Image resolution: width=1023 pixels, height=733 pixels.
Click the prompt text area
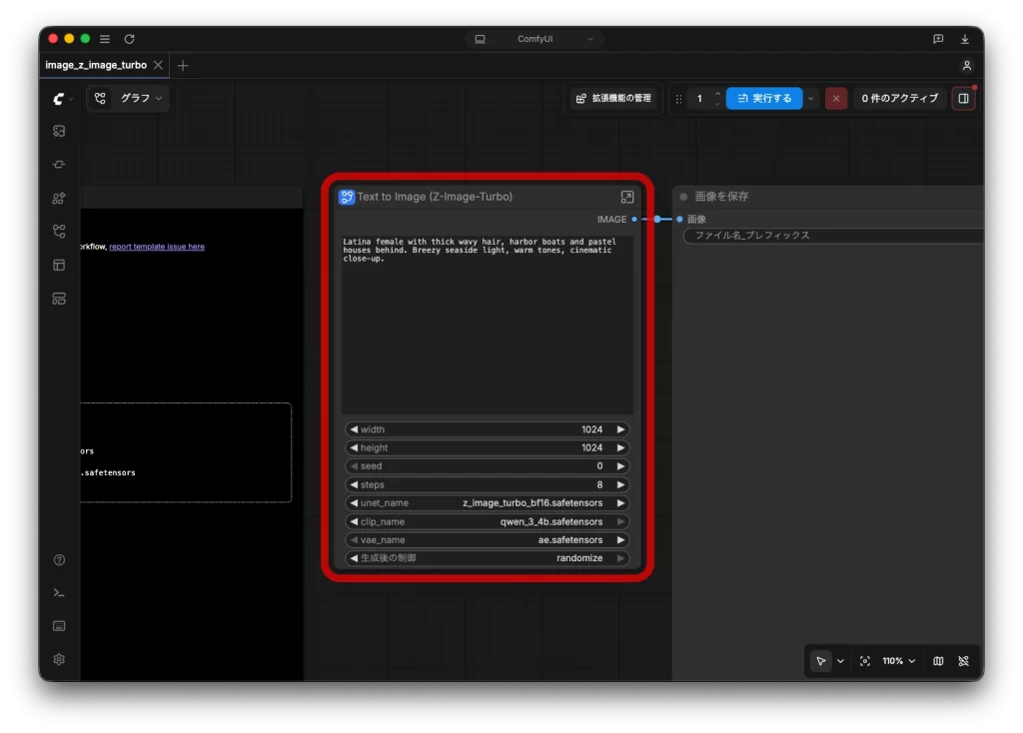(487, 325)
